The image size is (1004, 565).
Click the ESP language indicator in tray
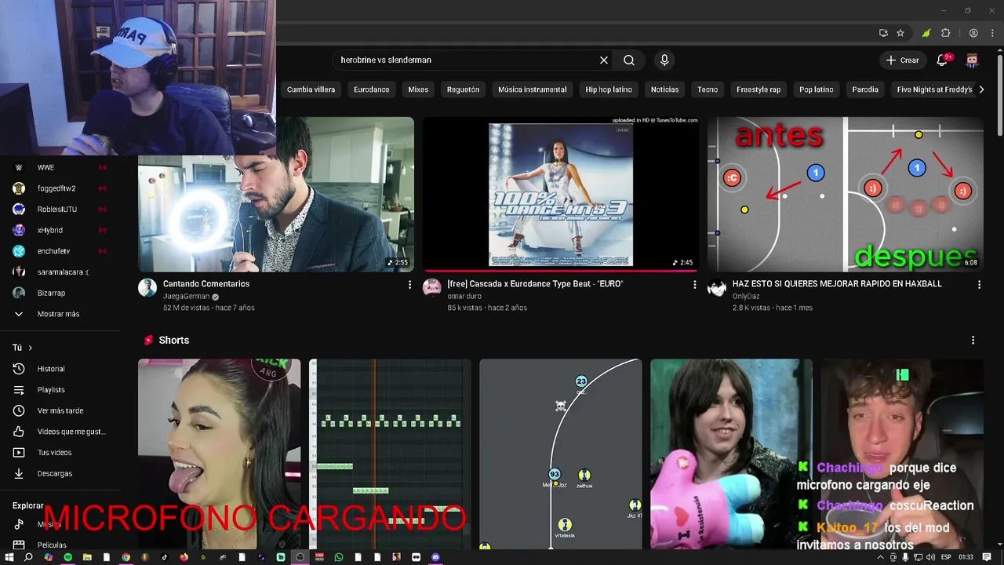click(946, 557)
